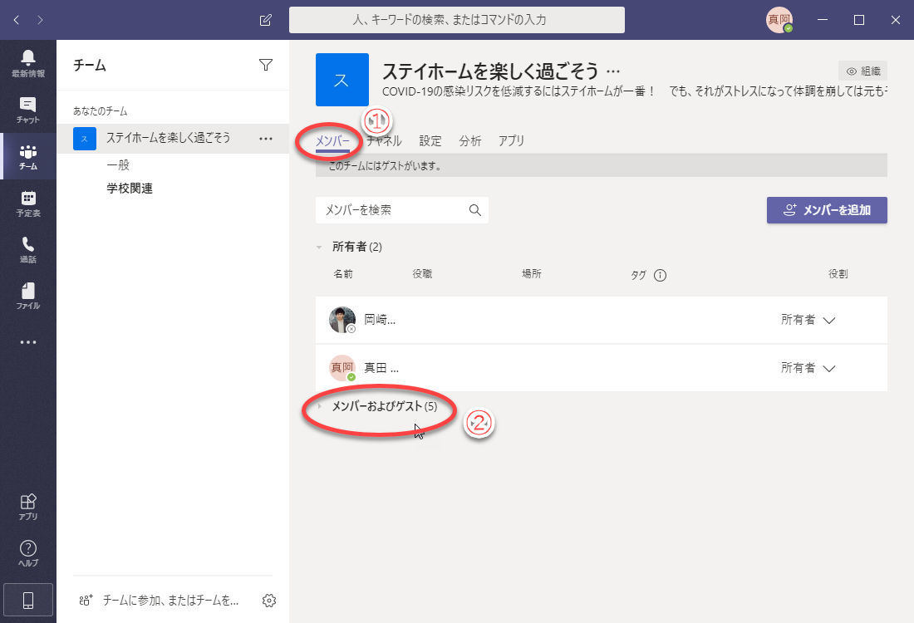This screenshot has height=623, width=914.
Task: Click 真田 member avatar
Action: pos(342,368)
